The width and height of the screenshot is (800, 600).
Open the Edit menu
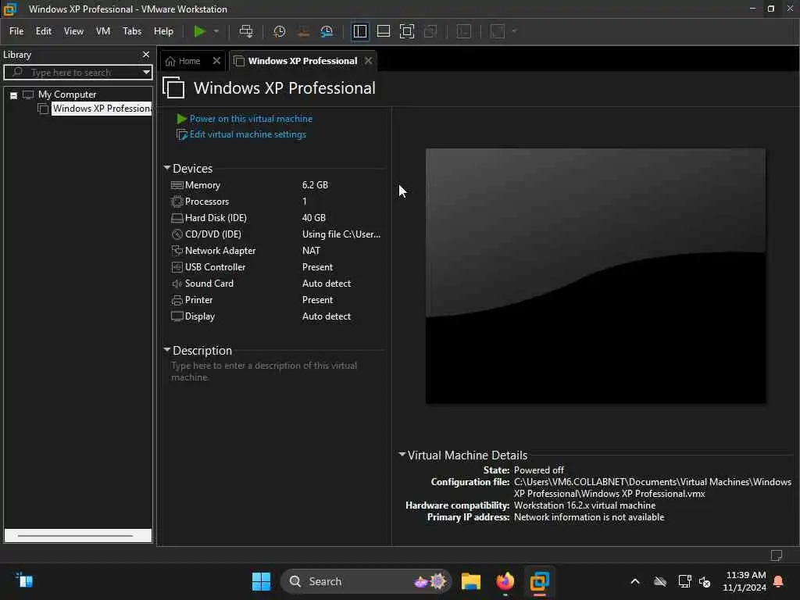coord(44,31)
